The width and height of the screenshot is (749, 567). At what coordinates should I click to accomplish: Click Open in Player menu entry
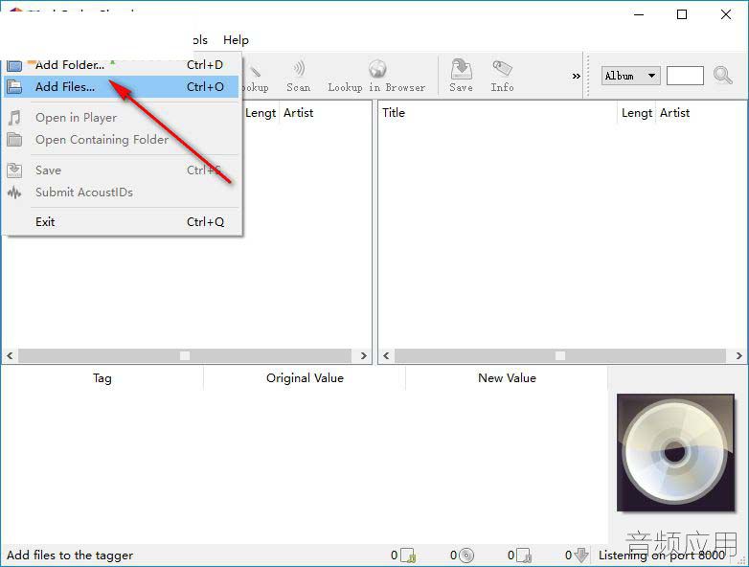122,118
